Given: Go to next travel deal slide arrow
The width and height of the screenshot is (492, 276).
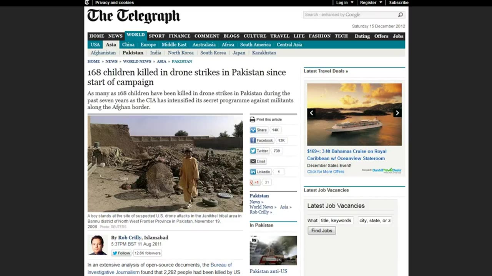Looking at the screenshot, I should coord(397,113).
